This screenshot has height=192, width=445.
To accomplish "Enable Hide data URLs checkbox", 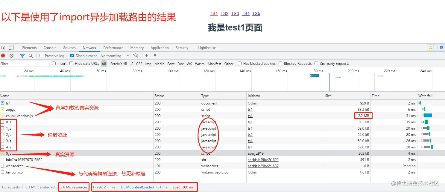I will pos(71,63).
